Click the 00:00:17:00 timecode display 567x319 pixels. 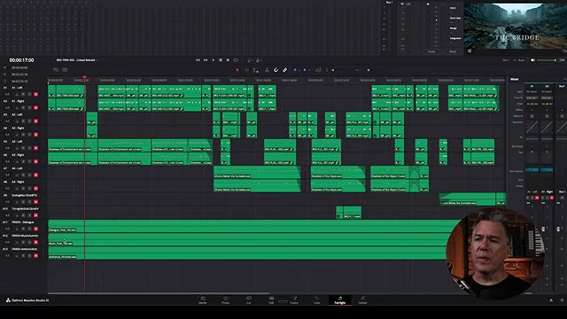21,60
